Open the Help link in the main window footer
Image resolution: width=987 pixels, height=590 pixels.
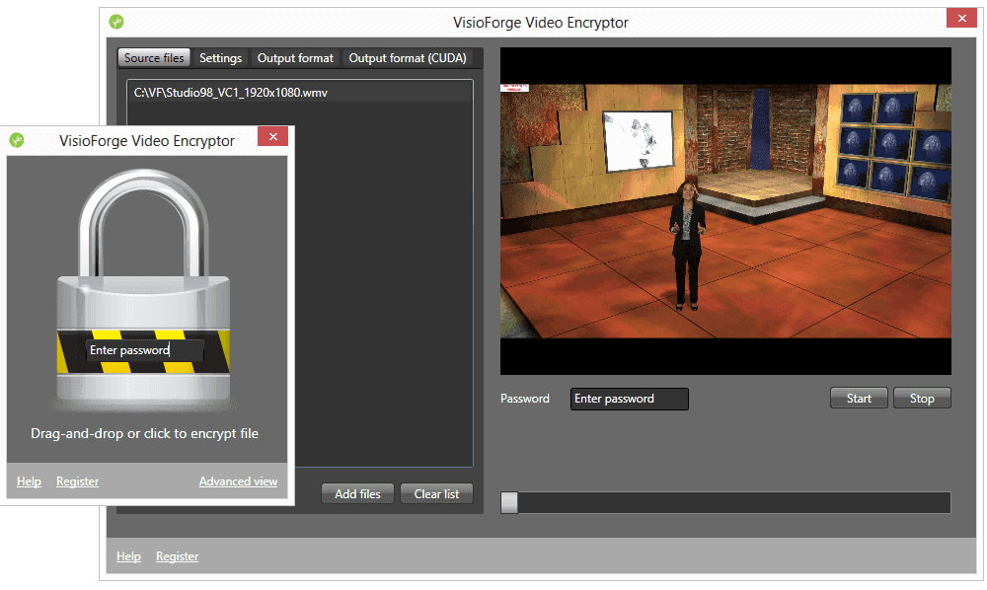(128, 556)
